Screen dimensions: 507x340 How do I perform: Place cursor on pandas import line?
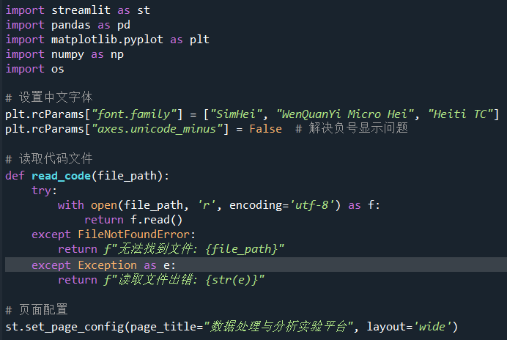point(68,25)
